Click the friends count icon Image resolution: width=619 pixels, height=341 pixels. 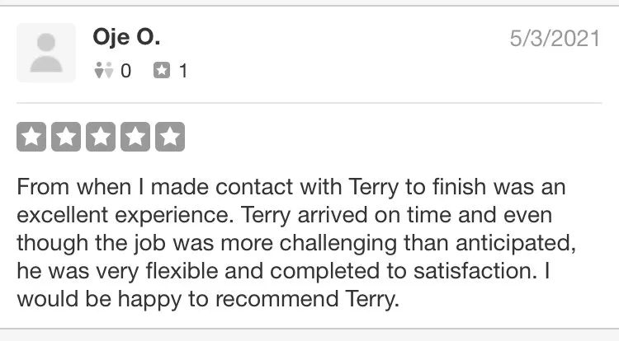tap(103, 71)
